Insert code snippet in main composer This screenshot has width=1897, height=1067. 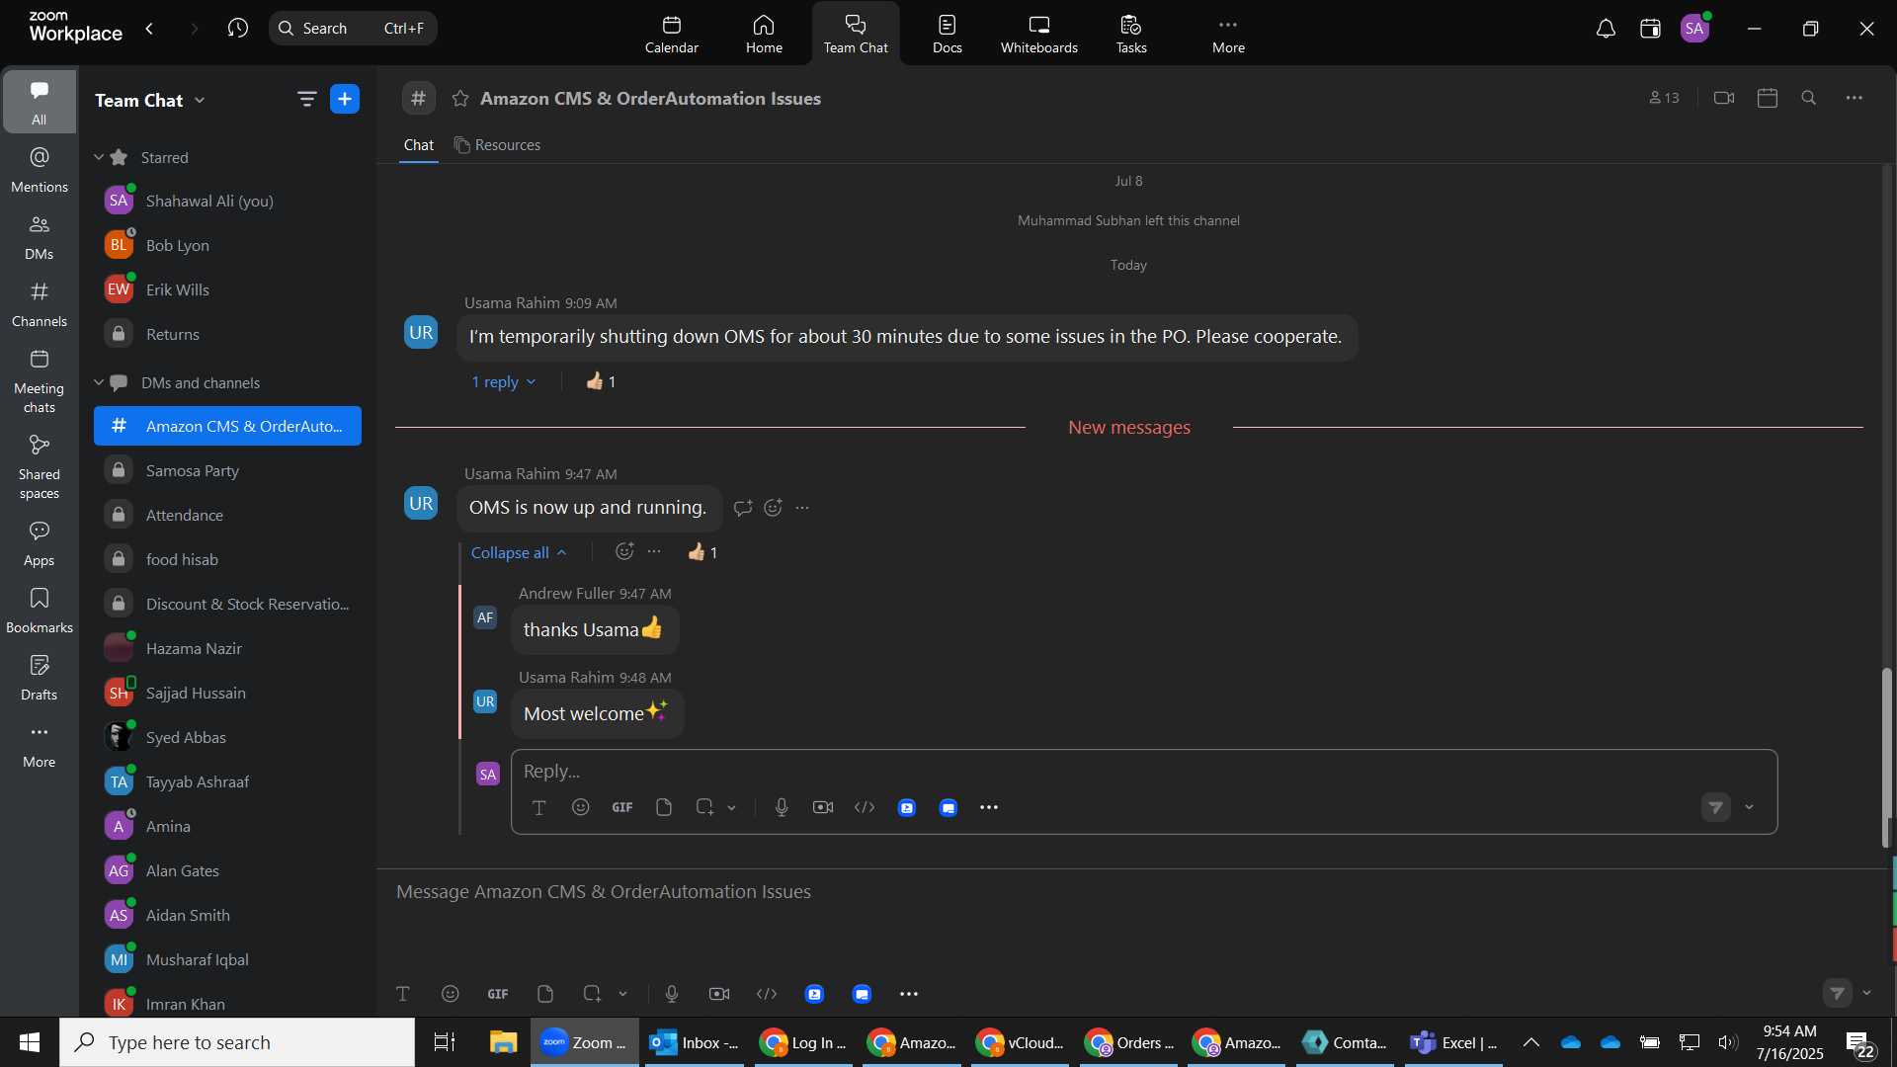click(x=767, y=994)
